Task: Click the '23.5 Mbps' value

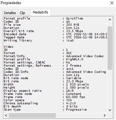Action: click(x=75, y=31)
